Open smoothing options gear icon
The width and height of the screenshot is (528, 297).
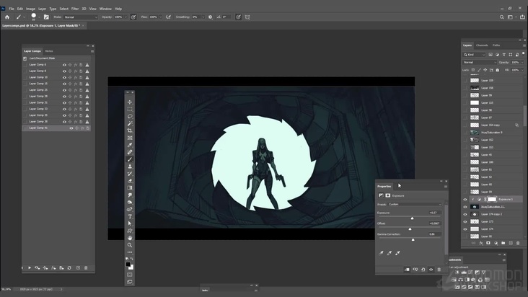coord(210,17)
